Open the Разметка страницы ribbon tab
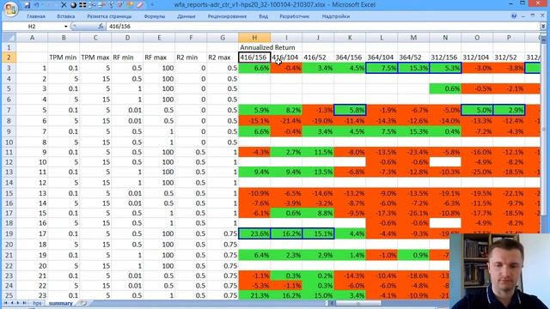The image size is (550, 309). [x=109, y=16]
